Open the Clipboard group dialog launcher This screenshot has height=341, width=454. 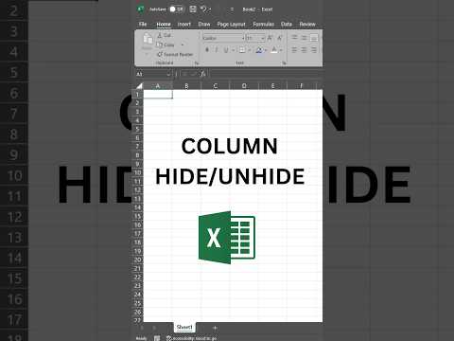point(197,63)
